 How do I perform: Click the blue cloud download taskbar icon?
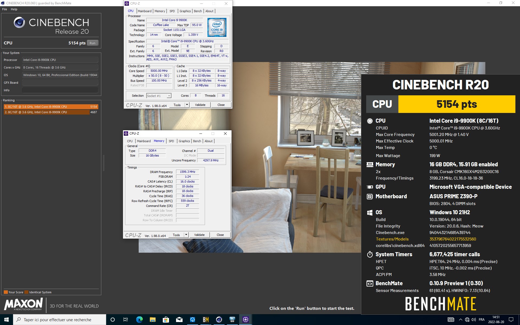tap(192, 320)
